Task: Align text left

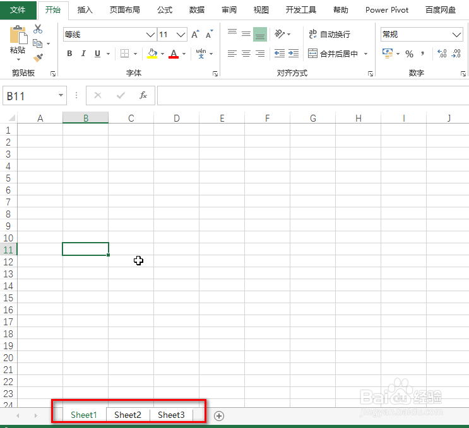Action: [x=232, y=54]
